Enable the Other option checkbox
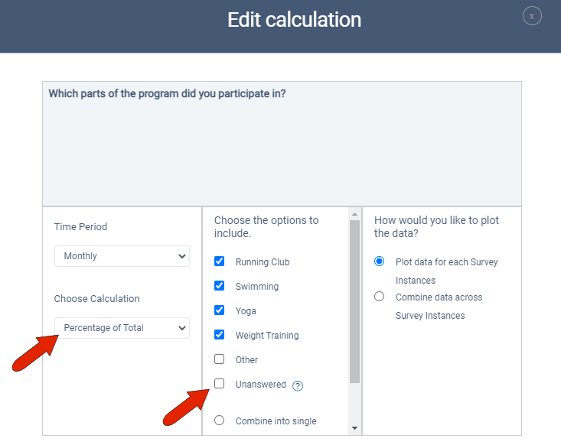Viewport: 561px width, 445px height. coord(220,359)
